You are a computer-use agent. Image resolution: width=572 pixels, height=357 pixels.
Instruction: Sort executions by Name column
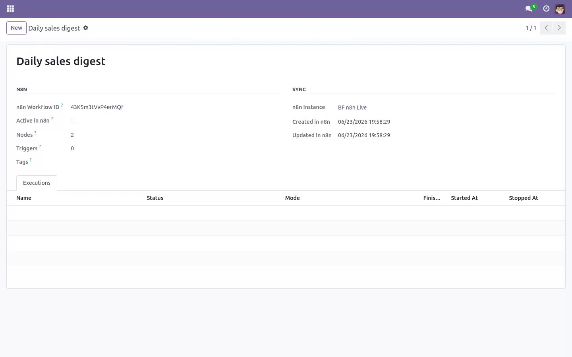(24, 198)
